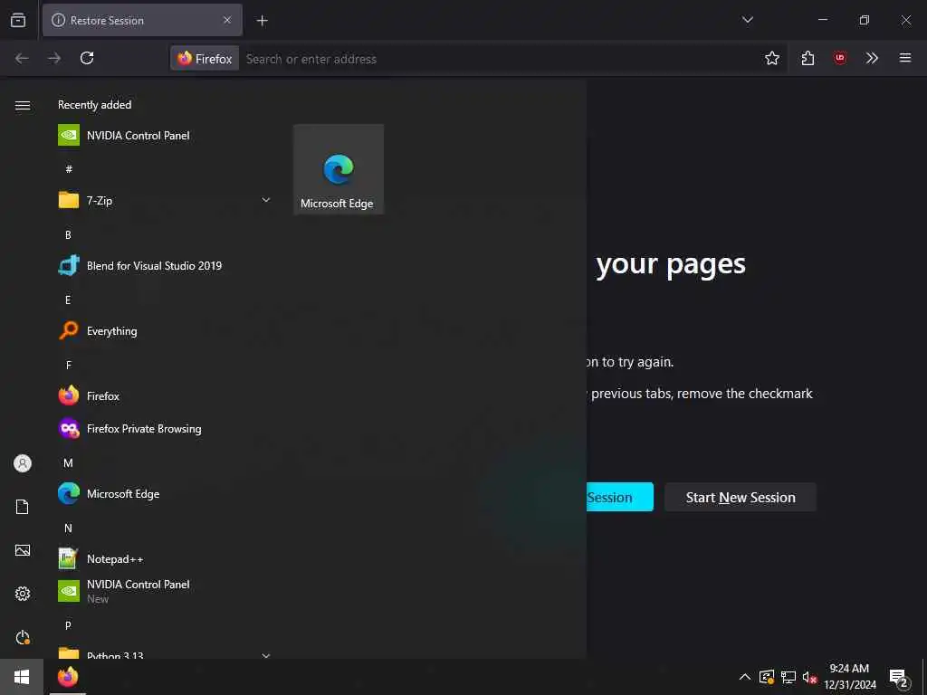Open the List all tabs dropdown
The width and height of the screenshot is (927, 695).
click(747, 20)
